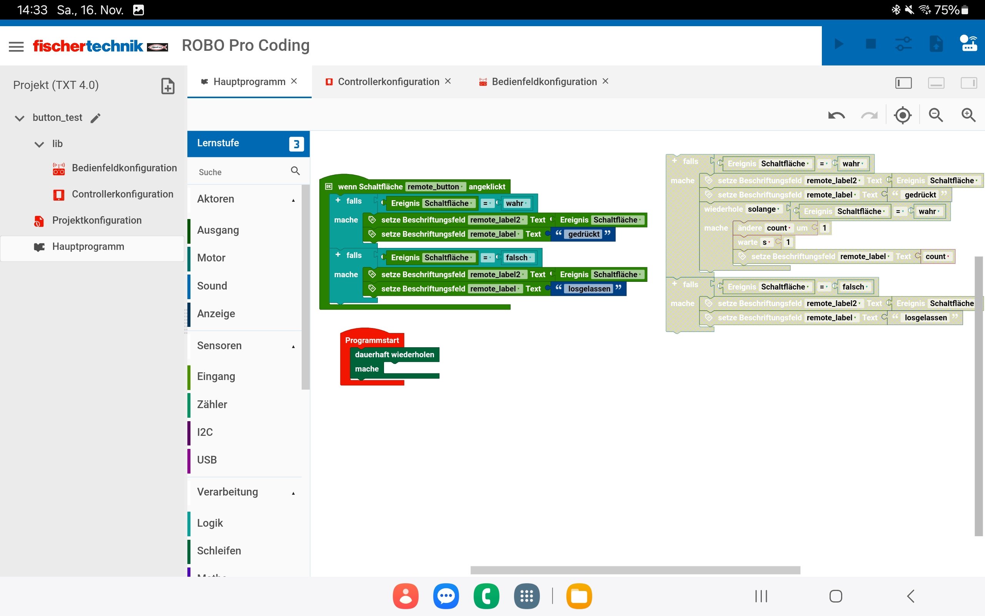Zoom out the workspace
Viewport: 985px width, 616px height.
[x=936, y=116]
